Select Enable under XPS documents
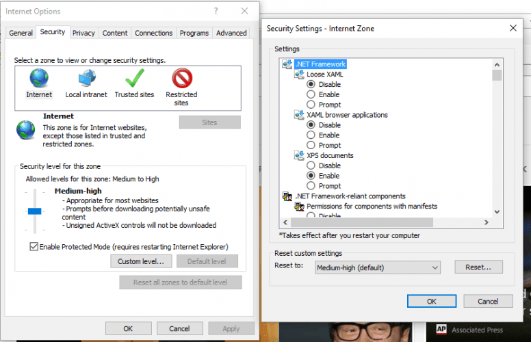Viewport: 531px width, 342px height. (311, 176)
